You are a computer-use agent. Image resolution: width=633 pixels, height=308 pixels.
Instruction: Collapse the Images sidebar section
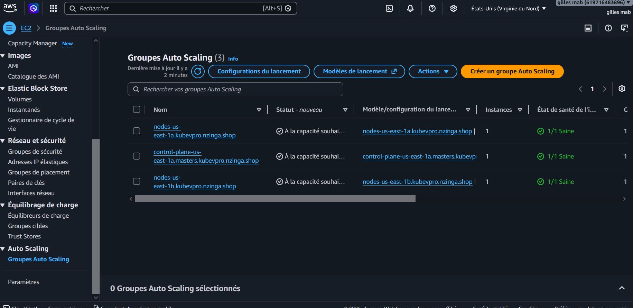point(3,56)
